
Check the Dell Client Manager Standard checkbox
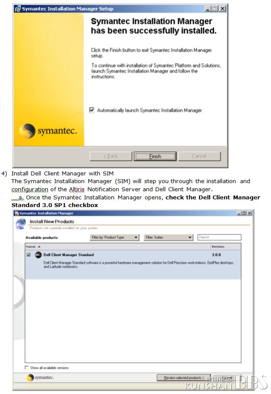(x=29, y=255)
